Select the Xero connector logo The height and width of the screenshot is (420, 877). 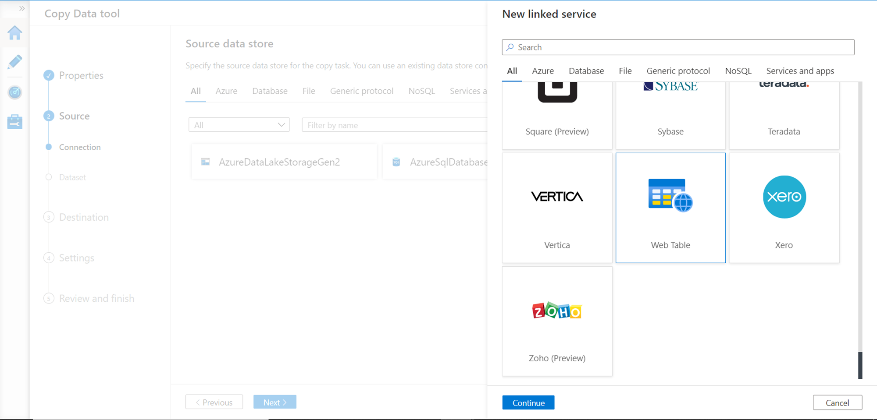click(x=784, y=197)
